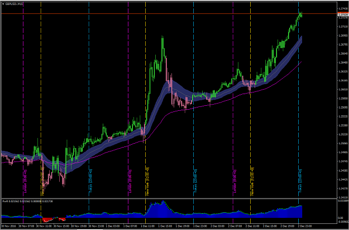Click the 30 Nov 15:00 time axis label
Screen dimensions: 349x230
click(61, 226)
